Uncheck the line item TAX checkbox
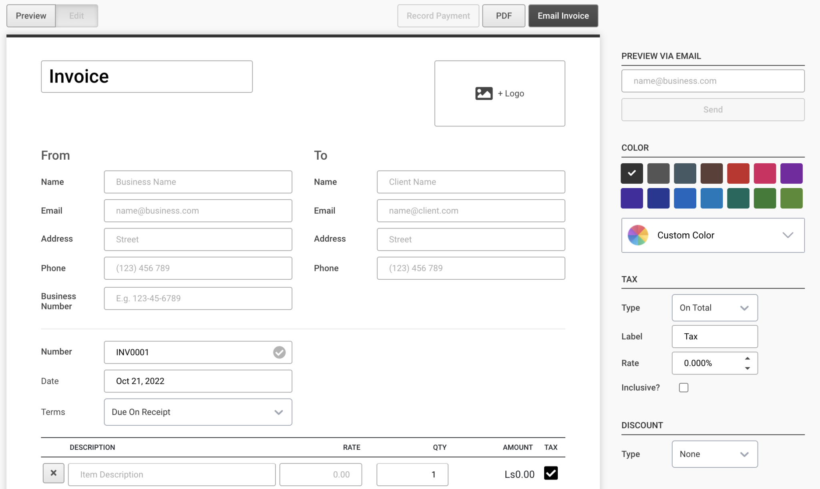The width and height of the screenshot is (820, 489). click(x=551, y=473)
